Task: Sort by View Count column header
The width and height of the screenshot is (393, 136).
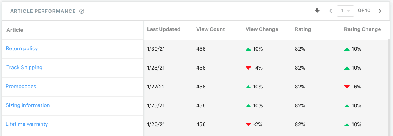Action: (211, 29)
